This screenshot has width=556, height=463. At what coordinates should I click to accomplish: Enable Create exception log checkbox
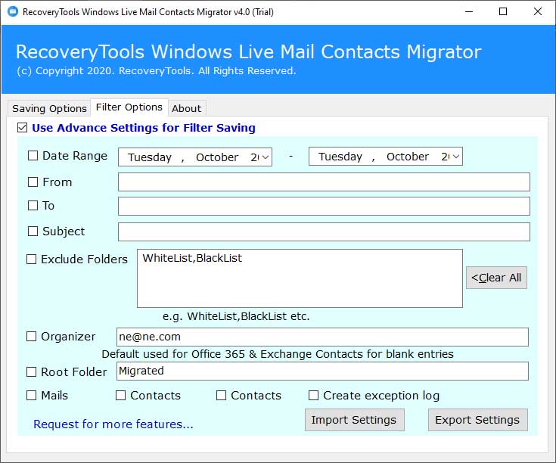click(x=313, y=395)
